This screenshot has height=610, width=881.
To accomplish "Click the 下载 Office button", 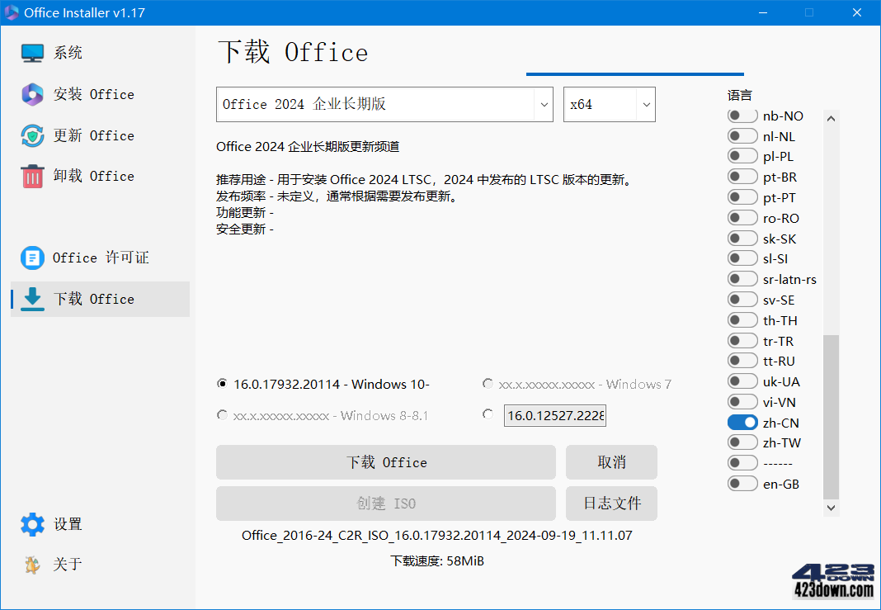I will pyautogui.click(x=385, y=462).
